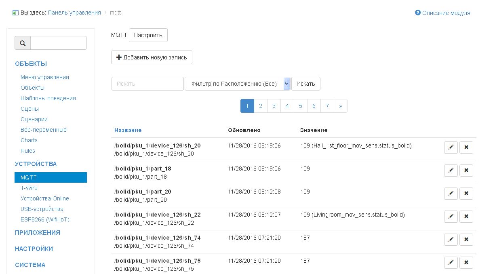The width and height of the screenshot is (495, 274).
Task: Open the location filter dropdown
Action: pos(237,84)
